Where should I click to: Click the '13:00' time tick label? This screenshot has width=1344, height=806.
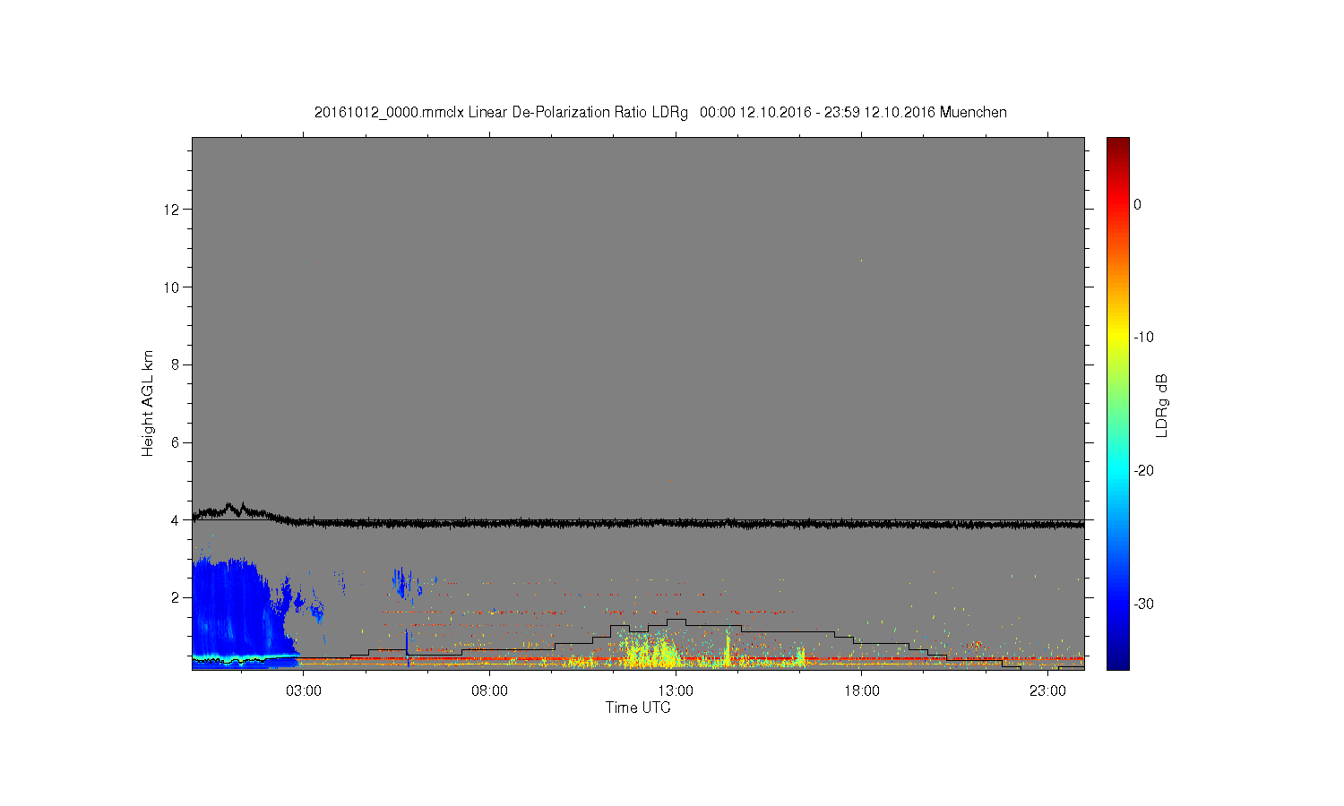pyautogui.click(x=676, y=691)
